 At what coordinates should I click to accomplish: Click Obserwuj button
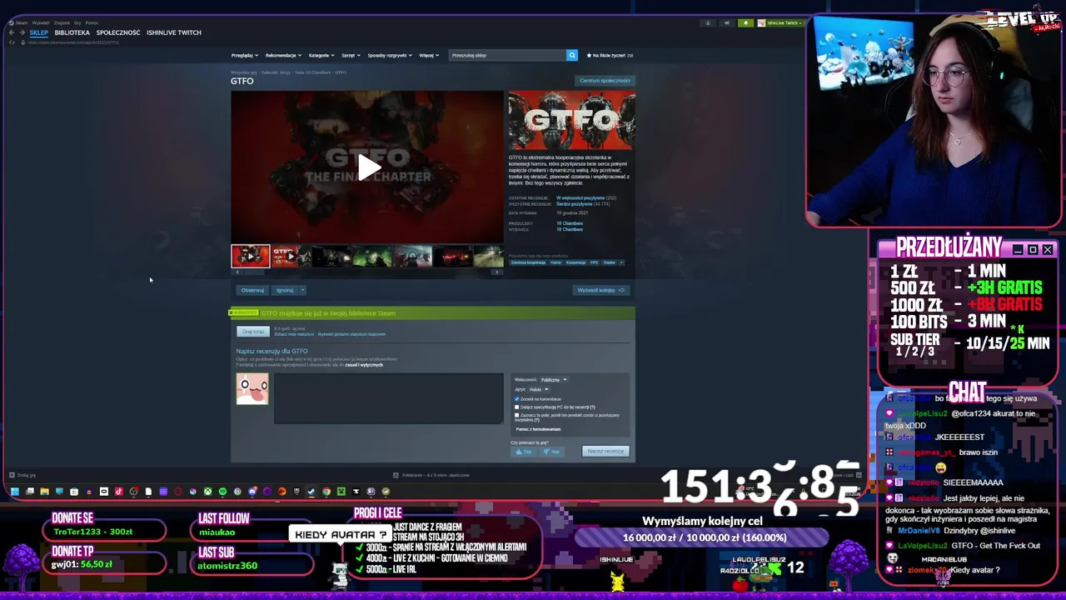point(252,290)
